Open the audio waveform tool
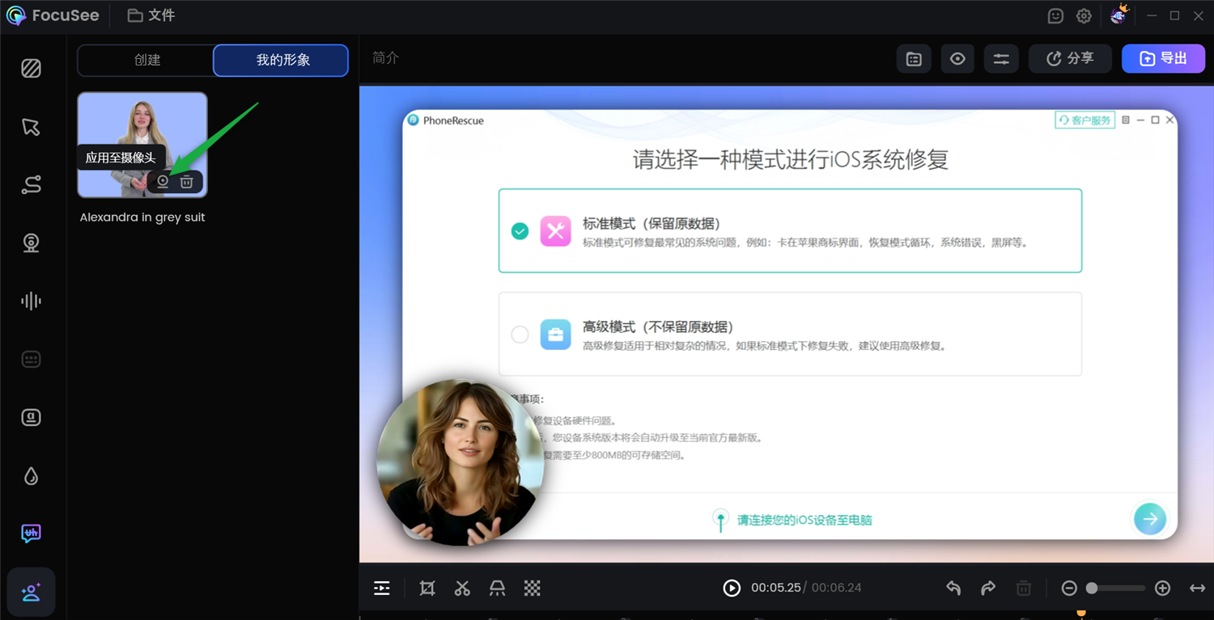The width and height of the screenshot is (1214, 620). point(31,301)
